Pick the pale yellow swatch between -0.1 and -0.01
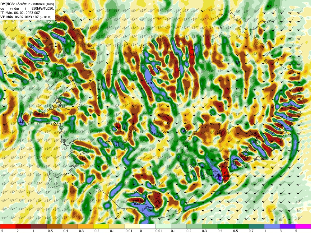This screenshot has height=233, width=311. pos(117,226)
